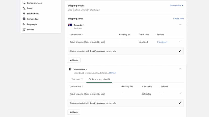Open Customer events menu item
Viewport: 209px width, 117px height.
tap(35, 3)
